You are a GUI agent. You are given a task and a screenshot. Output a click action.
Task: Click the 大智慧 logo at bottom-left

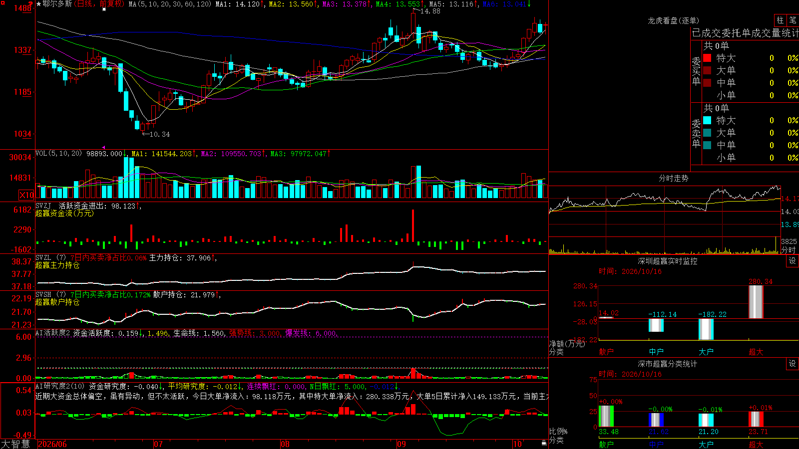click(15, 444)
